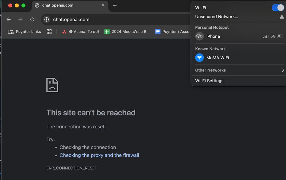Open Wi-Fi Settings...
Image resolution: width=286 pixels, height=180 pixels.
[211, 81]
